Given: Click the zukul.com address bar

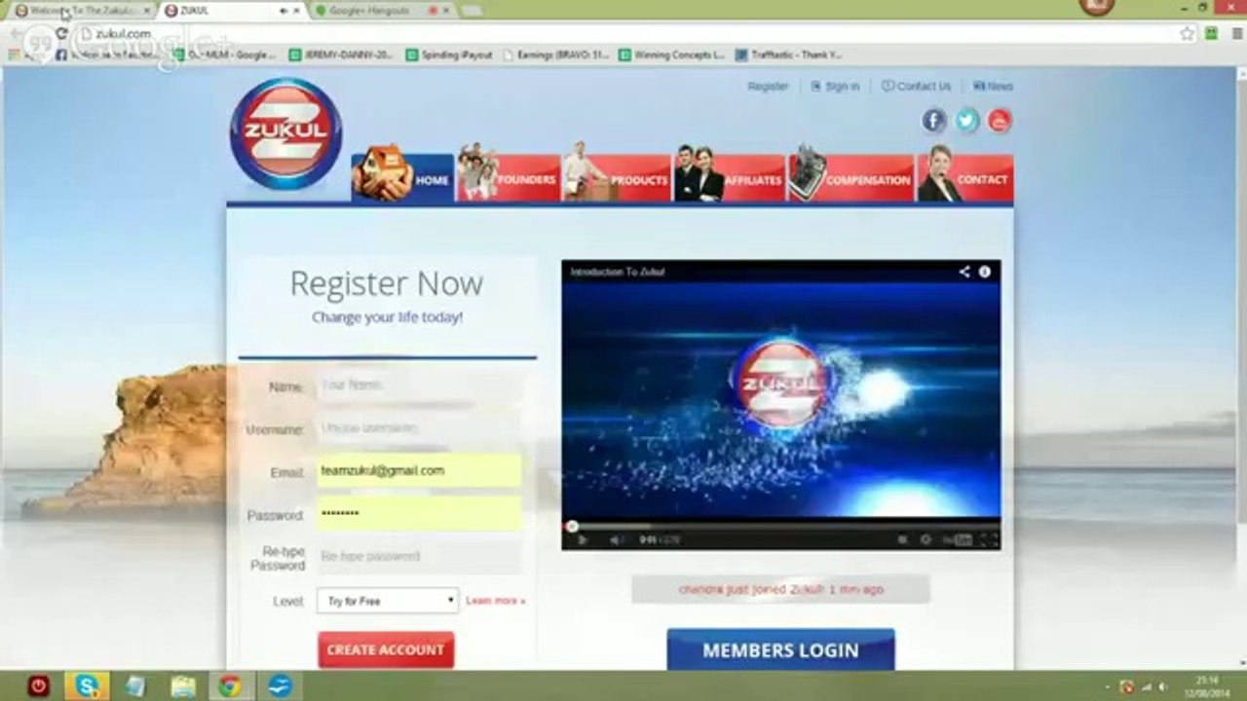Looking at the screenshot, I should click(x=623, y=33).
